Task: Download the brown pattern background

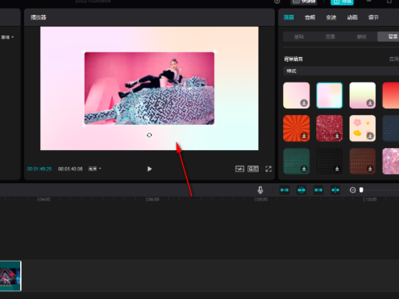Action: click(x=370, y=168)
